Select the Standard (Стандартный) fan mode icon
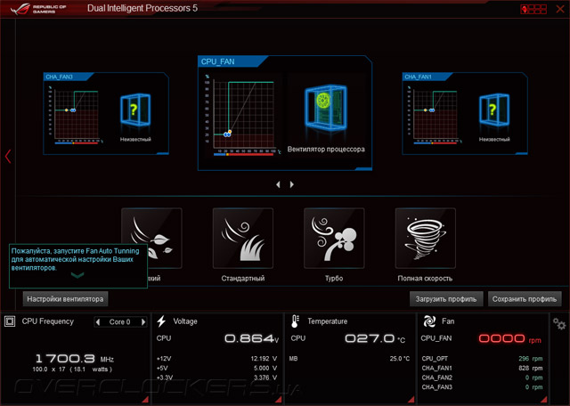The width and height of the screenshot is (570, 406). (x=243, y=238)
